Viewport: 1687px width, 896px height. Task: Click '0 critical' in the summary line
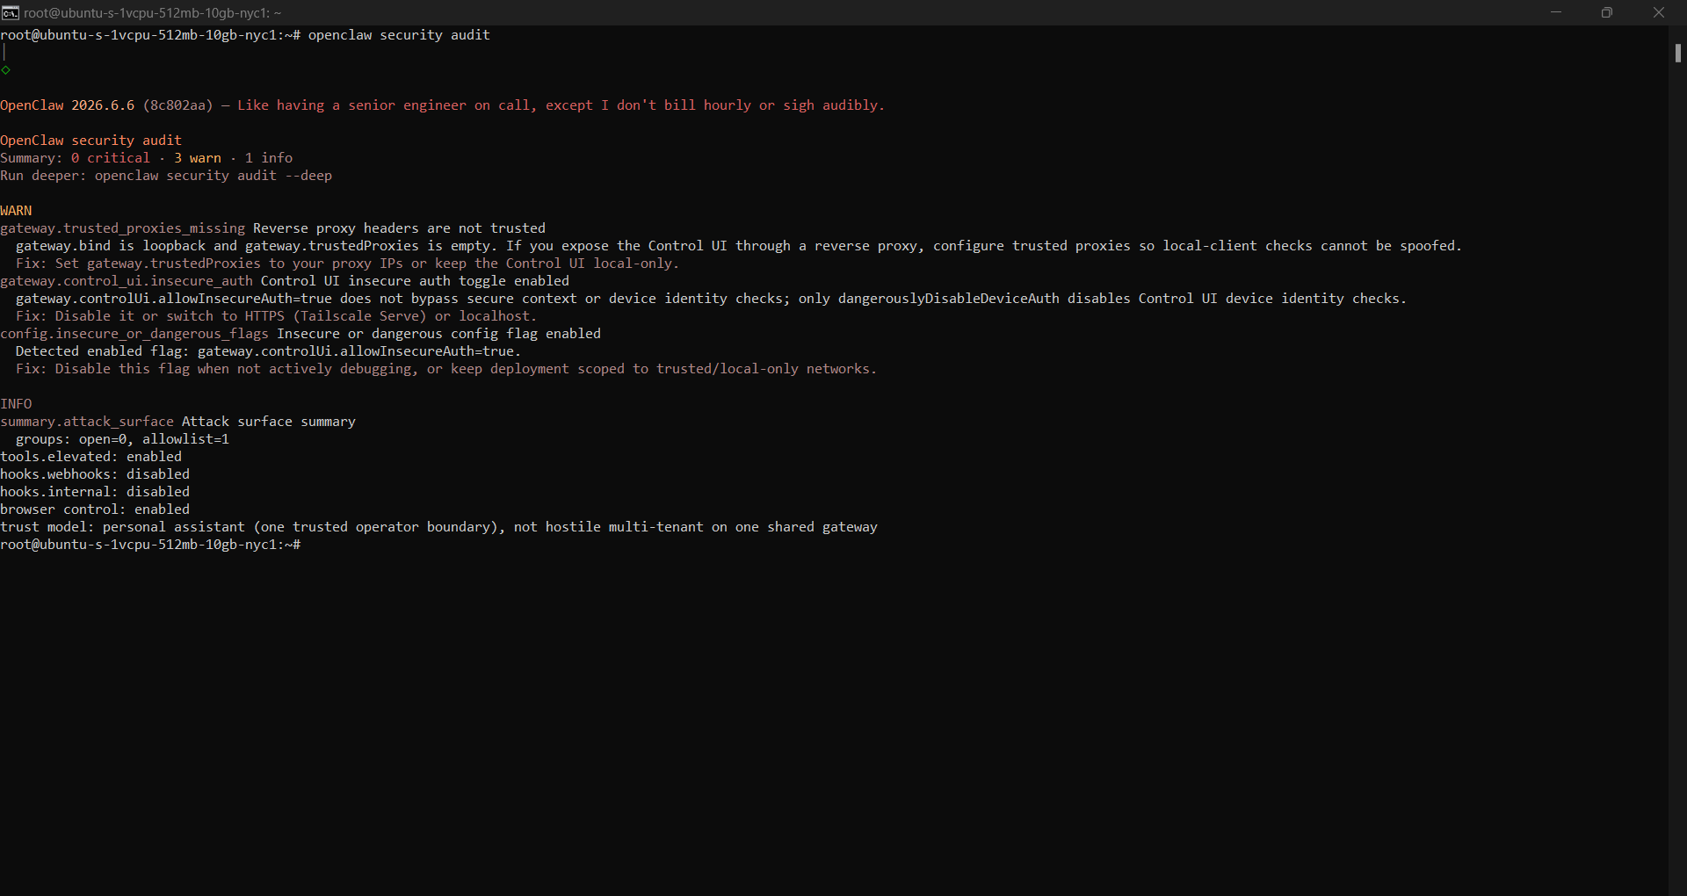pos(111,158)
